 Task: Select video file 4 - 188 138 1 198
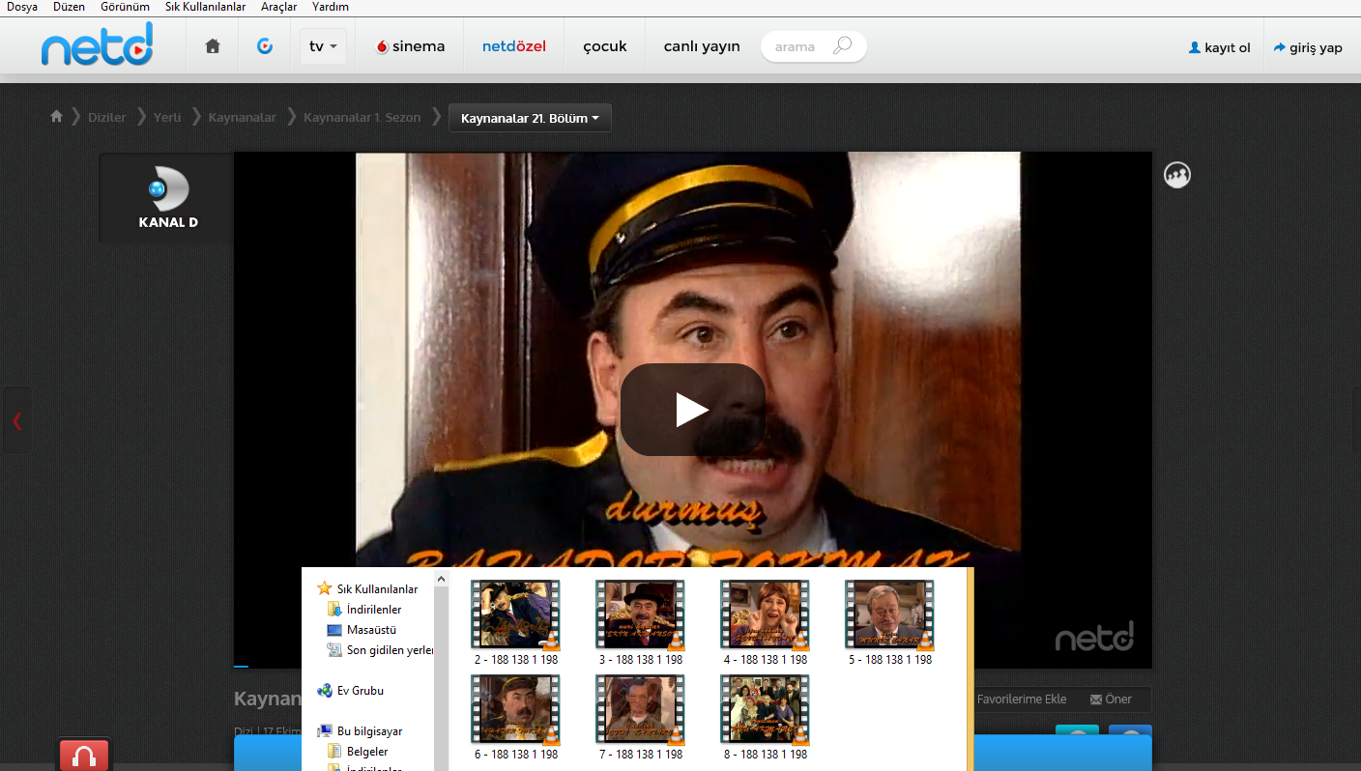tap(765, 623)
